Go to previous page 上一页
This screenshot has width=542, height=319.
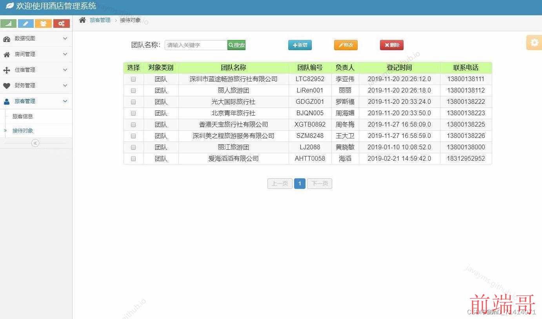pyautogui.click(x=280, y=183)
